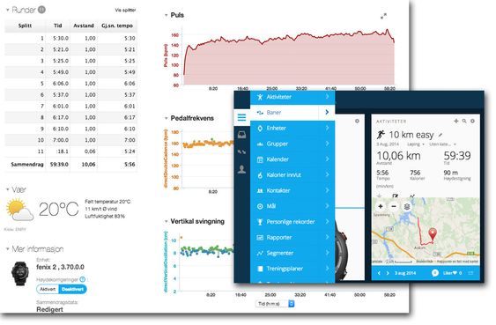
Task: Click the 3 aug 2014 date in widget footer
Action: [405, 273]
